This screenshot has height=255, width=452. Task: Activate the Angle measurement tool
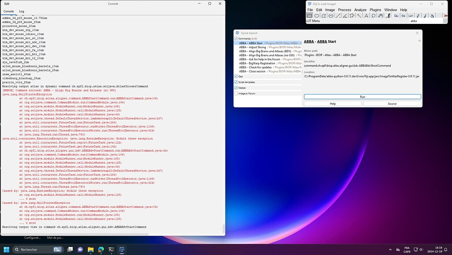(x=345, y=16)
